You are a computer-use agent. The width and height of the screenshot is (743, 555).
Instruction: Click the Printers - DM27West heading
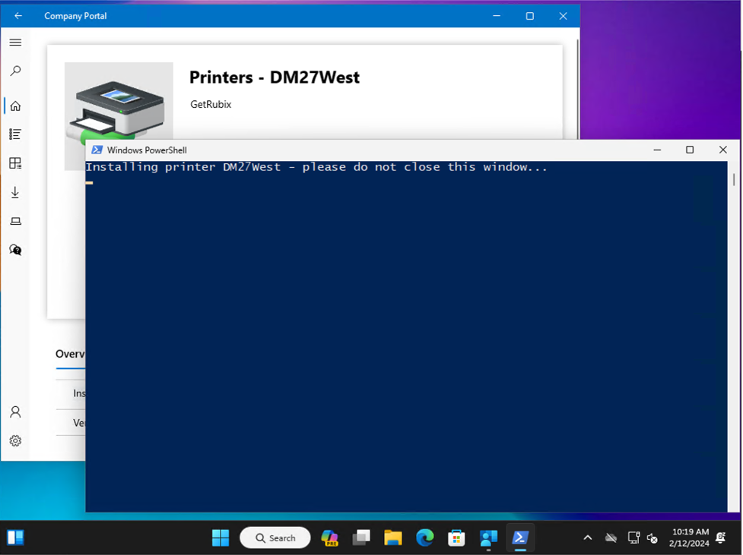tap(275, 77)
